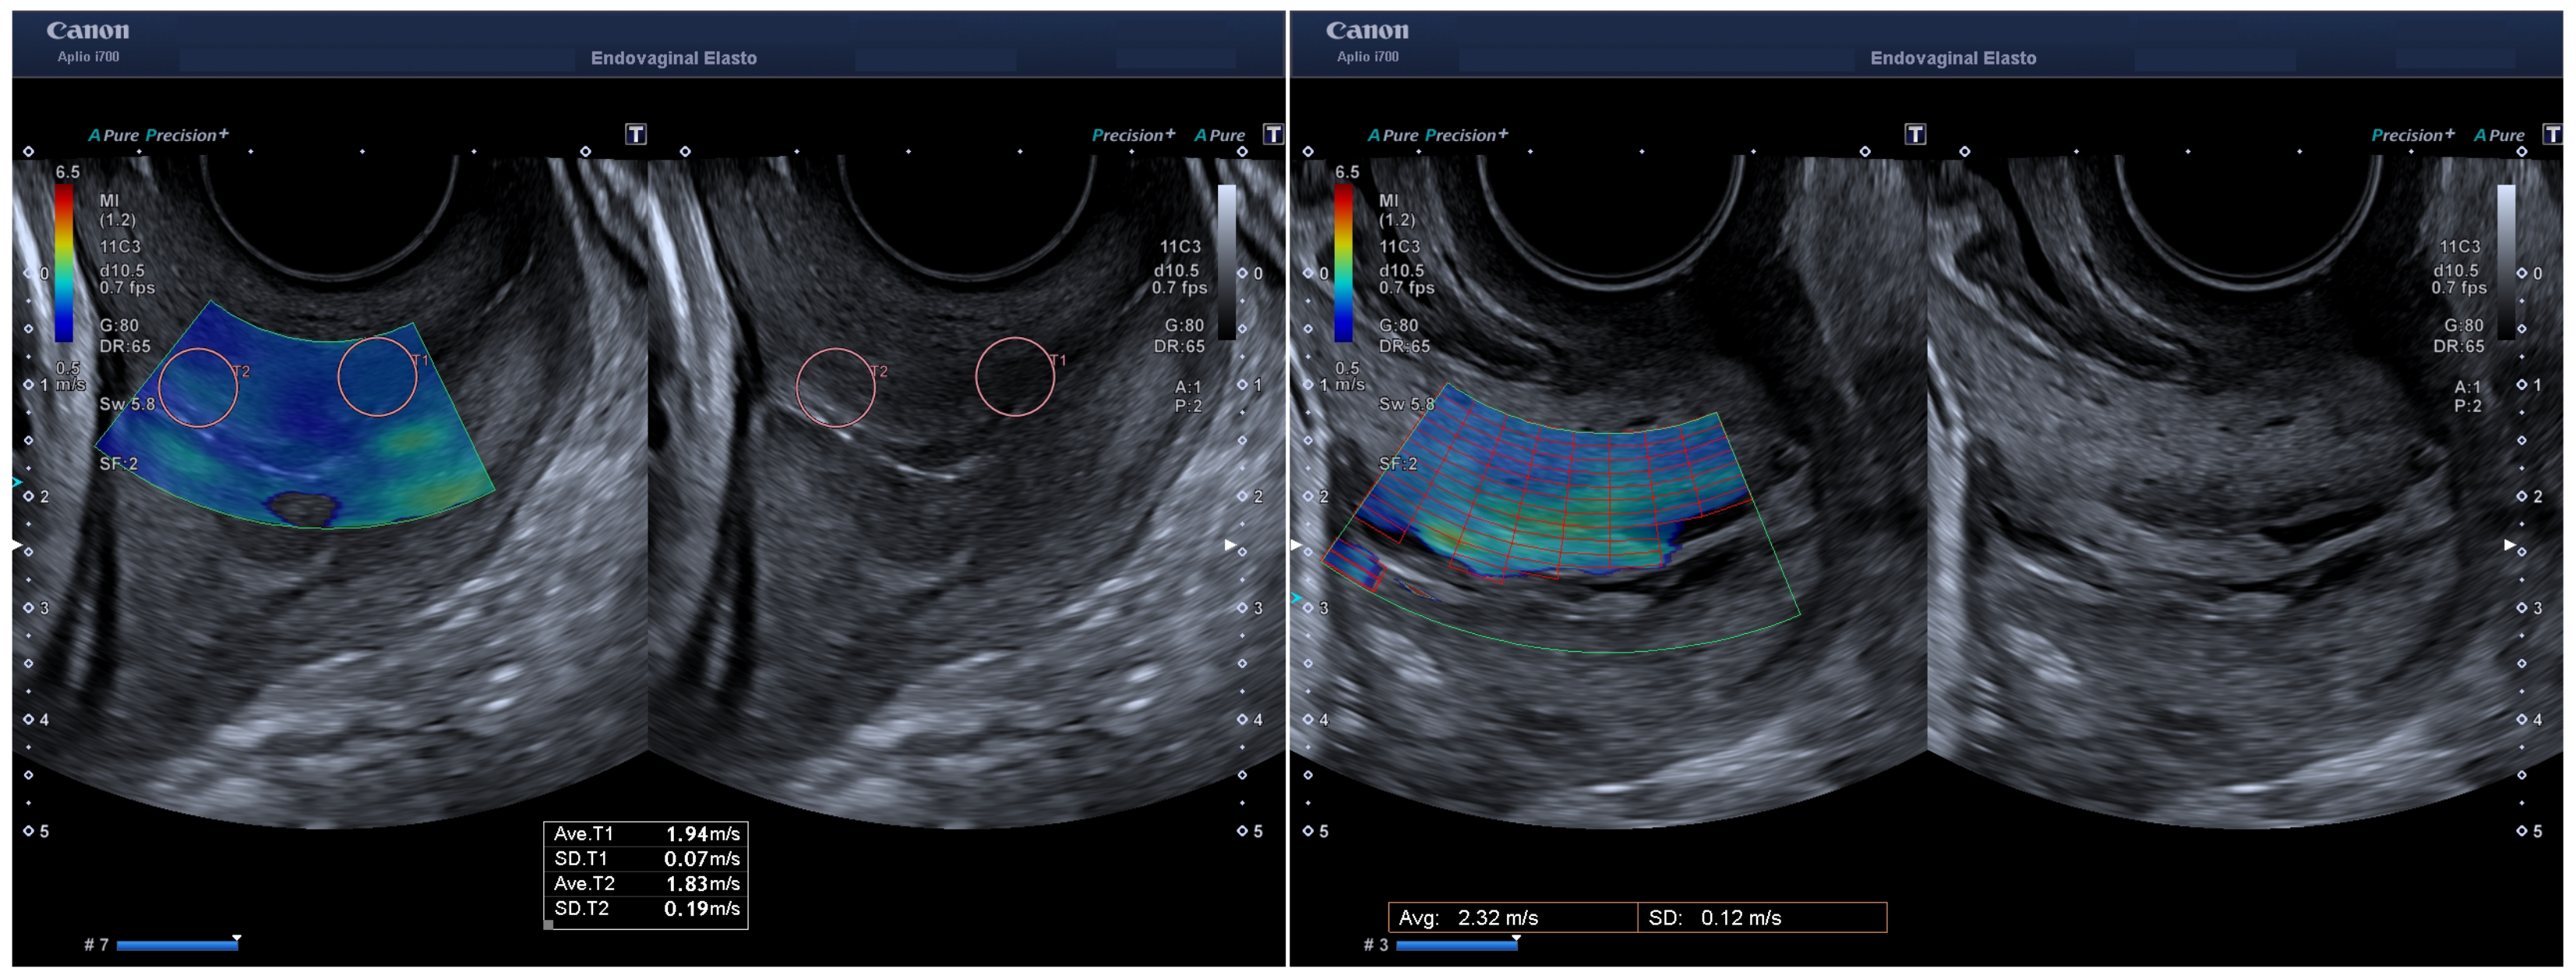Click the Canon logo in the right screenshot
This screenshot has height=979, width=2576.
1367,31
